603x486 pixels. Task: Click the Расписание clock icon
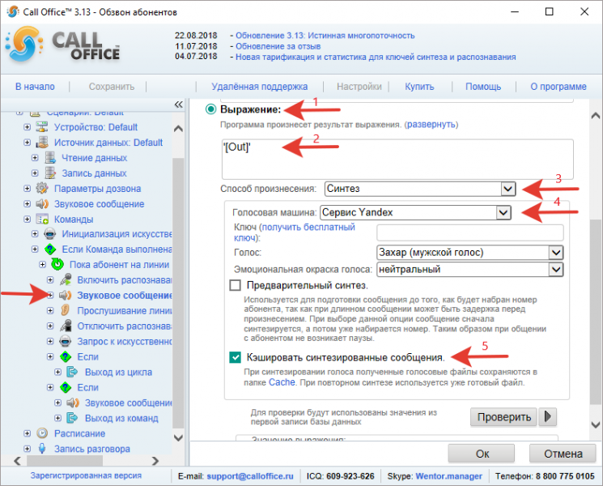click(x=42, y=433)
